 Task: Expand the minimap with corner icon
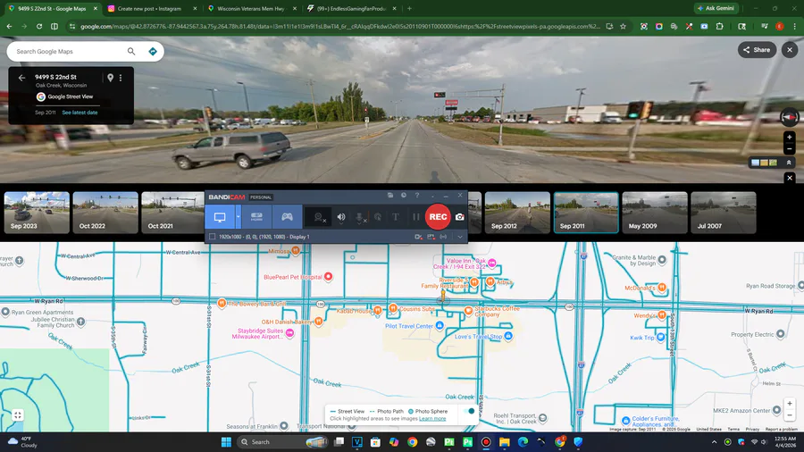click(x=18, y=415)
